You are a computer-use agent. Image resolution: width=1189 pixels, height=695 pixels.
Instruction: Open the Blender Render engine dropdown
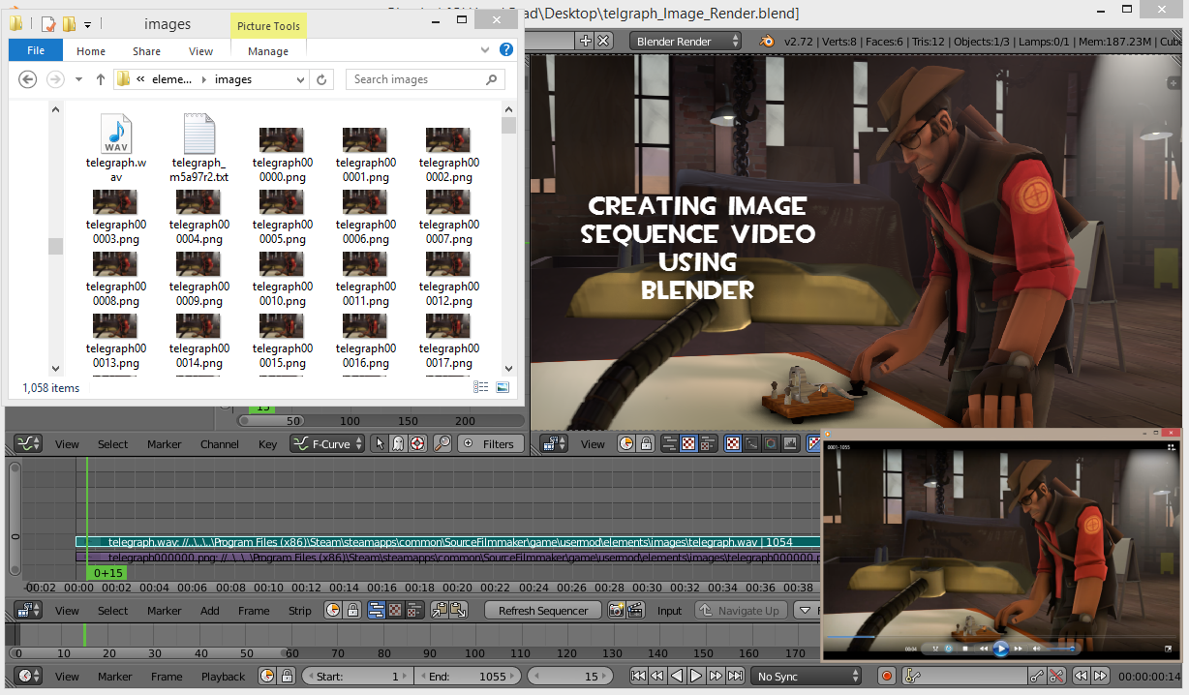coord(686,41)
